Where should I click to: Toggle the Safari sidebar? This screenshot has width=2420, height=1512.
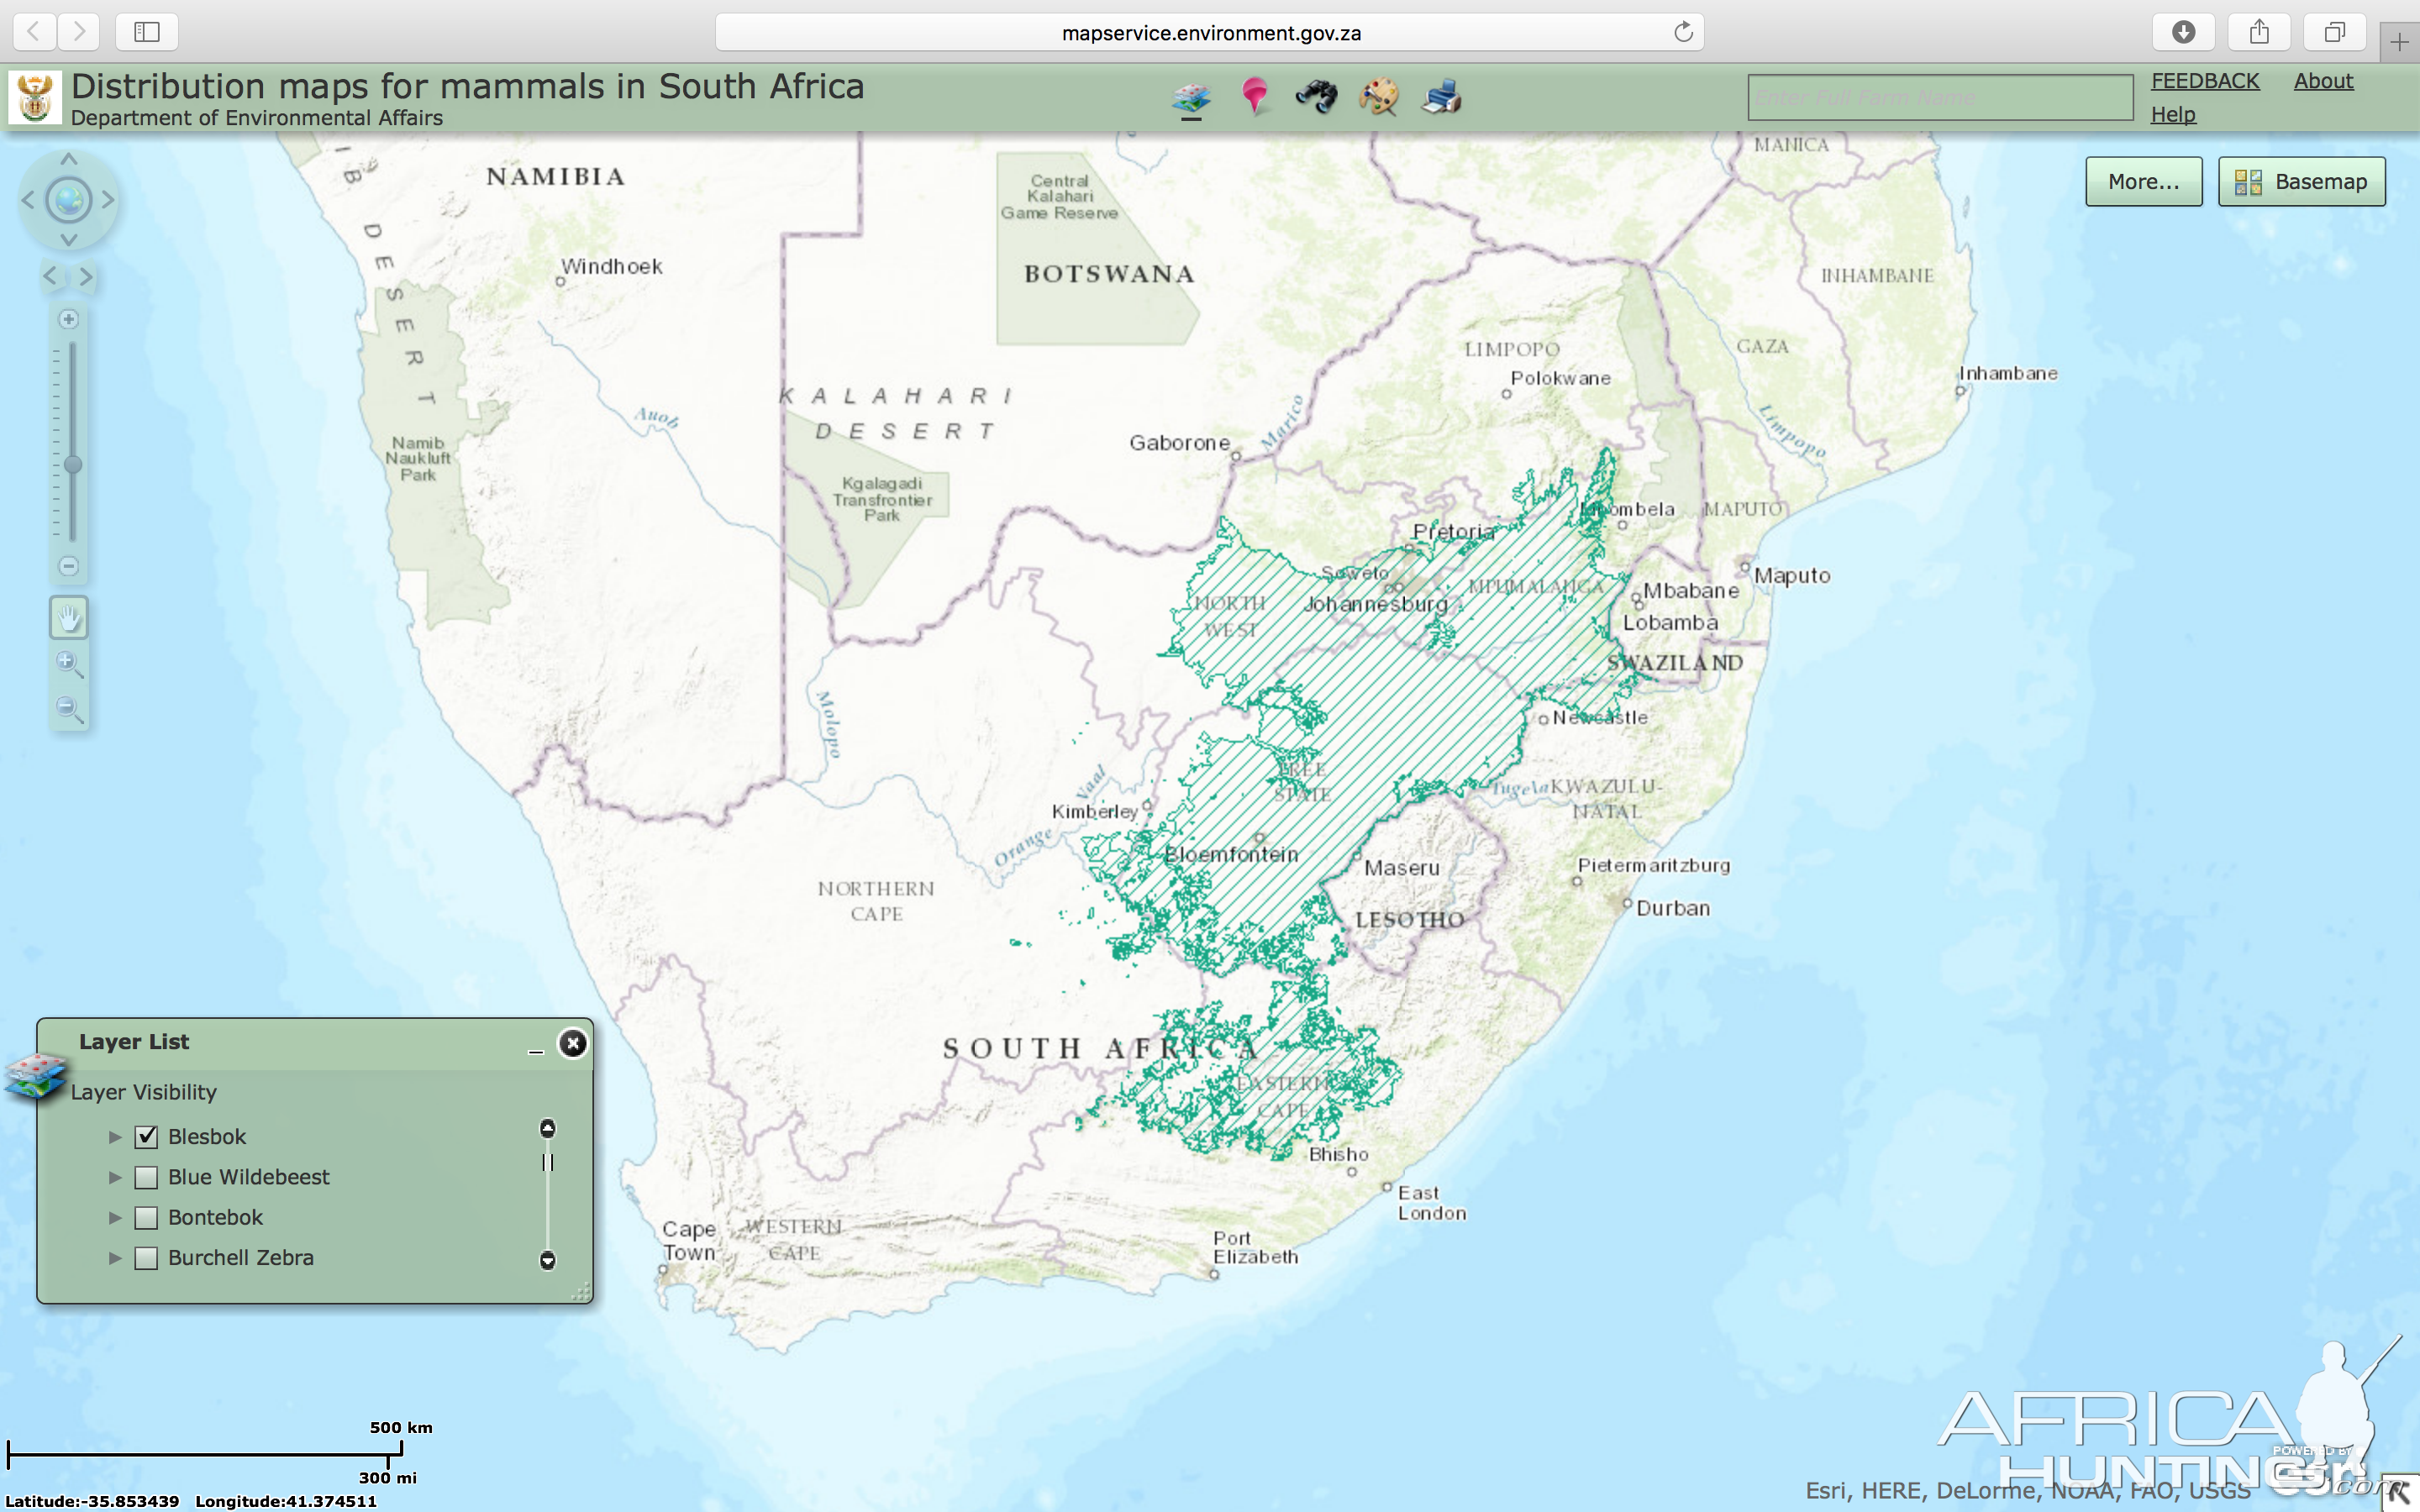pos(147,32)
